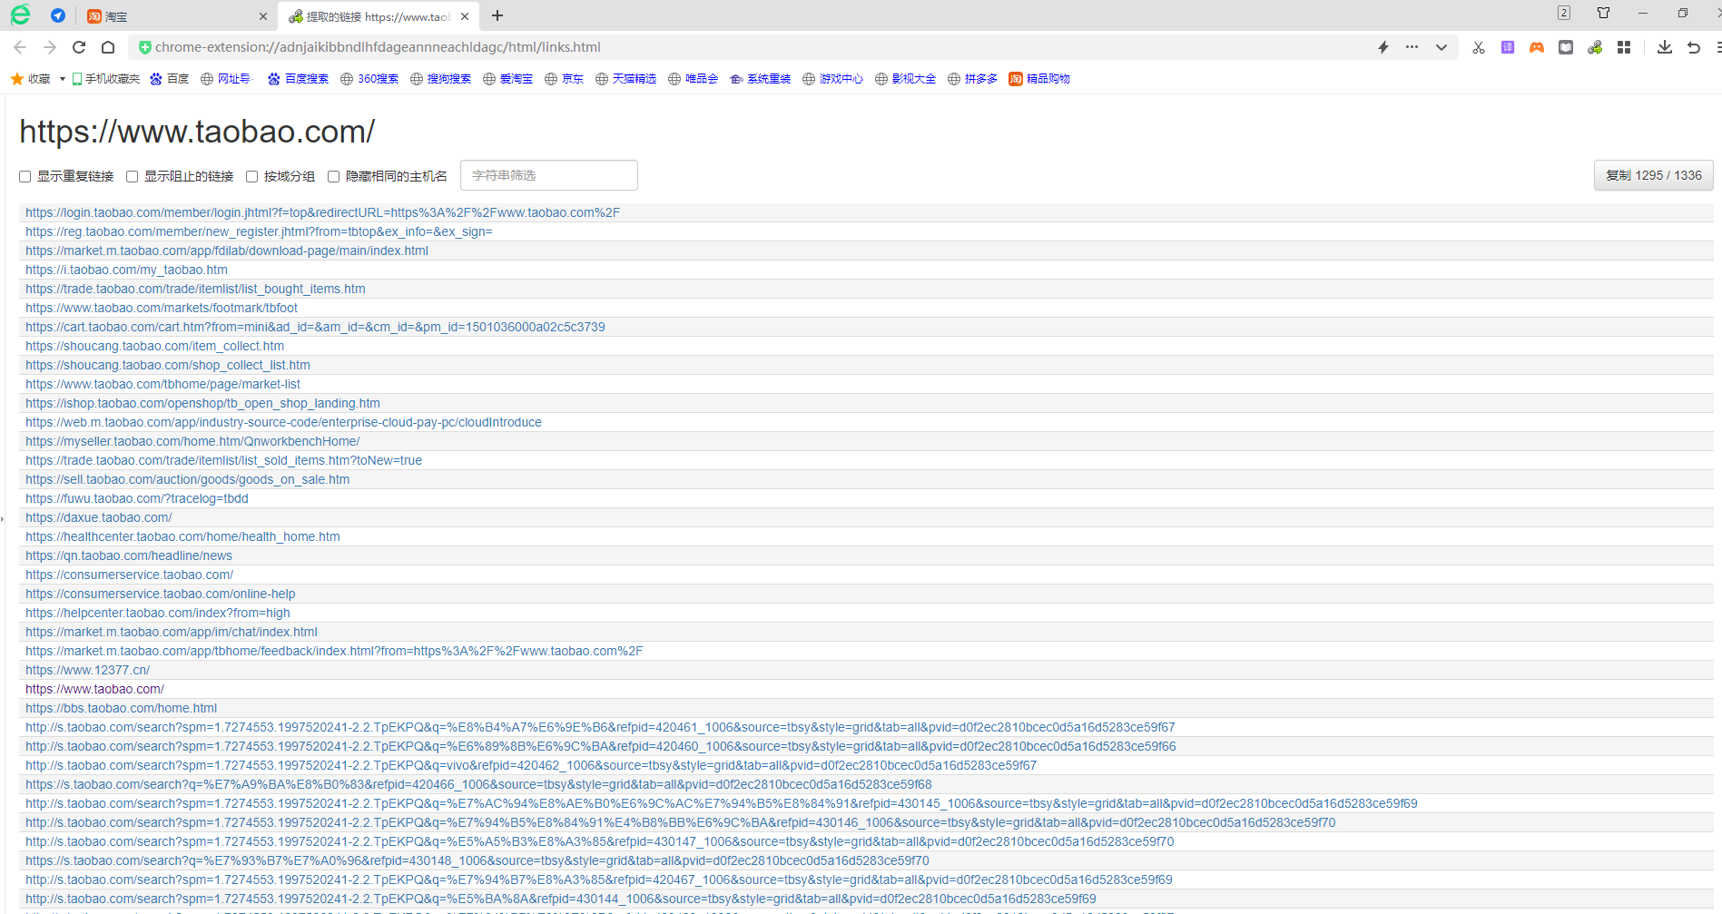
Task: Open the 手机收藏夹 bookmark
Action: coord(106,79)
